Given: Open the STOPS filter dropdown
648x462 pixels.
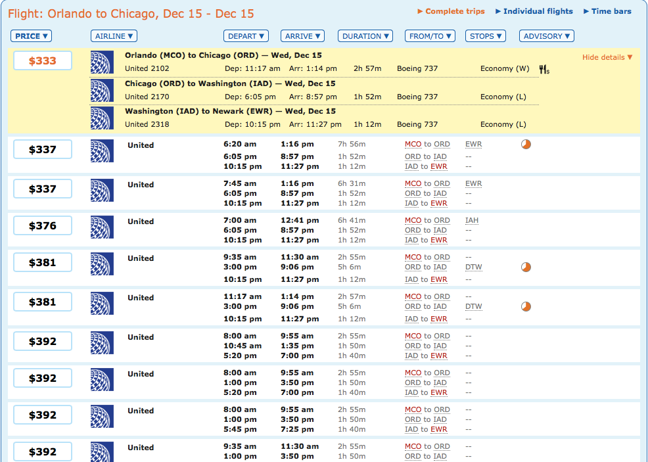Looking at the screenshot, I should pos(485,36).
